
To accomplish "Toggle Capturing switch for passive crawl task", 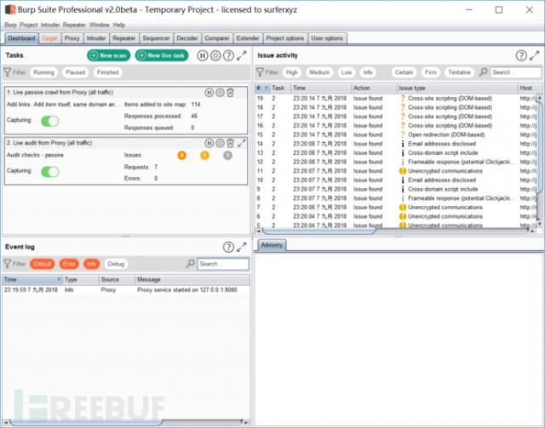I will coord(50,121).
